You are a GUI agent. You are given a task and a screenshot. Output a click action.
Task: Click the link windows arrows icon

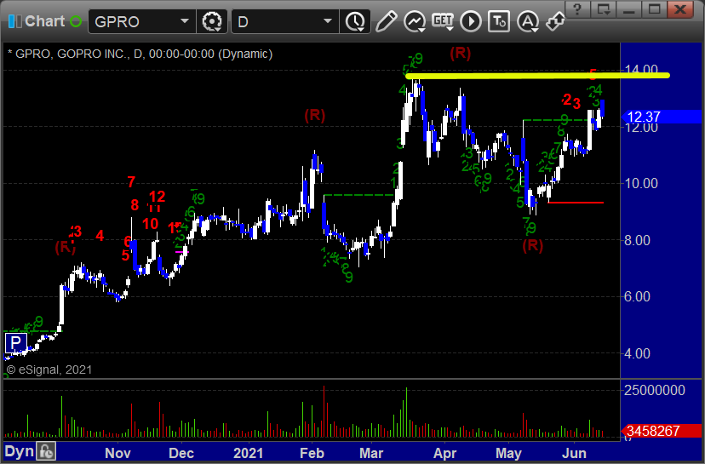(x=555, y=20)
